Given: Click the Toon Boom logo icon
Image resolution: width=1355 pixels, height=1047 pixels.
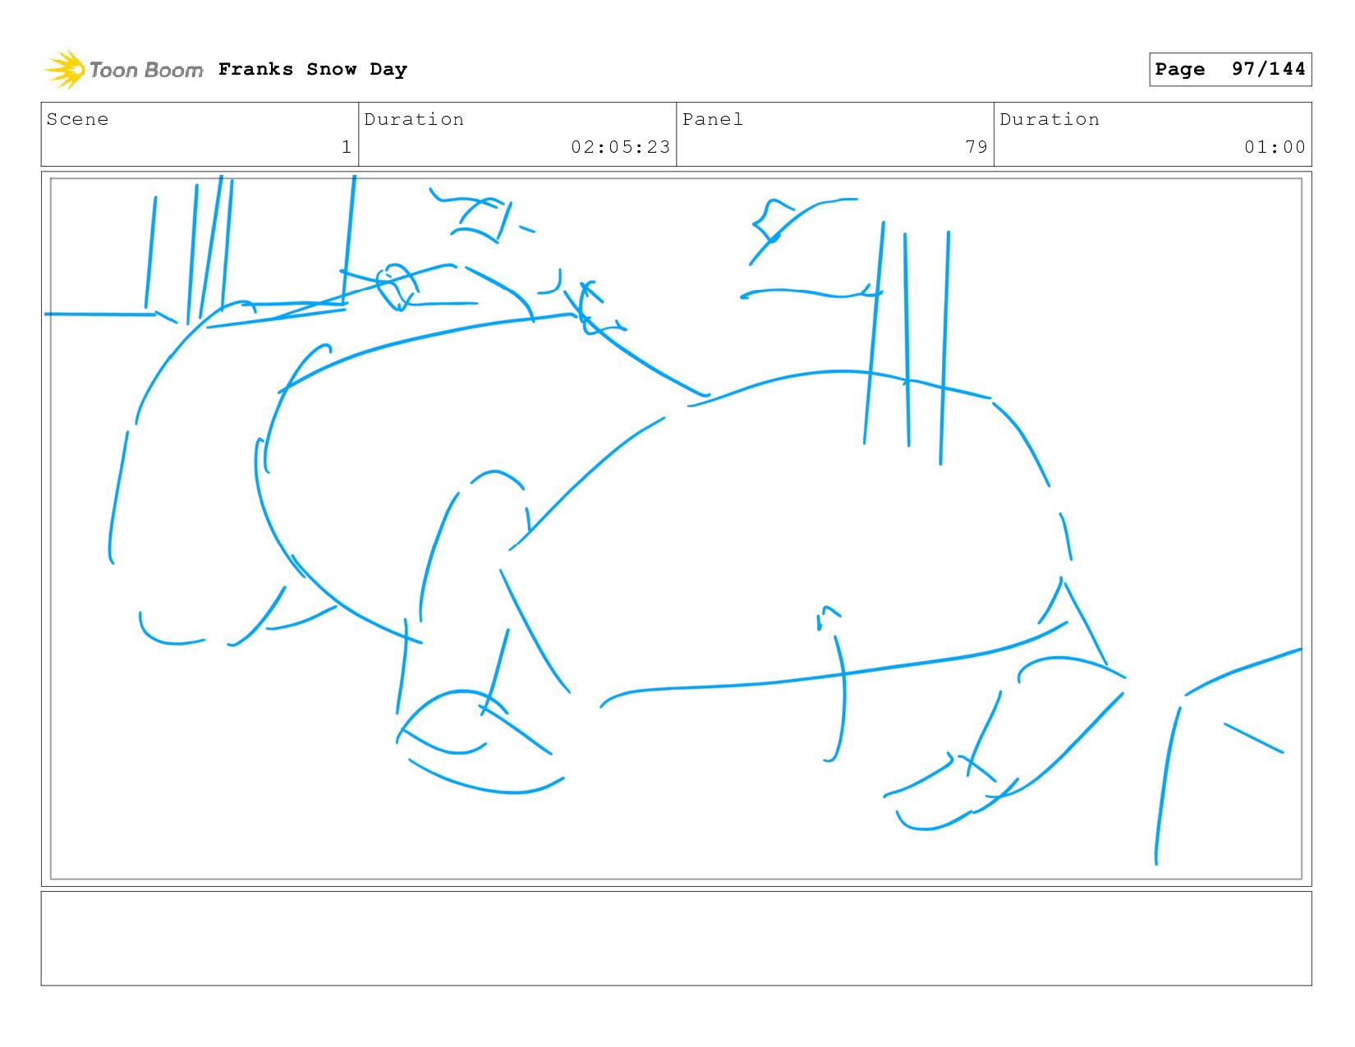Looking at the screenshot, I should (x=65, y=69).
